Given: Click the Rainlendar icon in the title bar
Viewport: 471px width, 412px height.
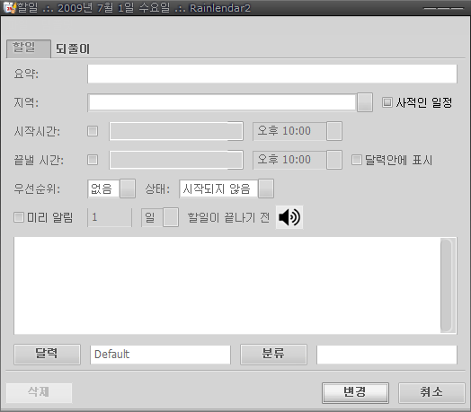Looking at the screenshot, I should coord(9,7).
